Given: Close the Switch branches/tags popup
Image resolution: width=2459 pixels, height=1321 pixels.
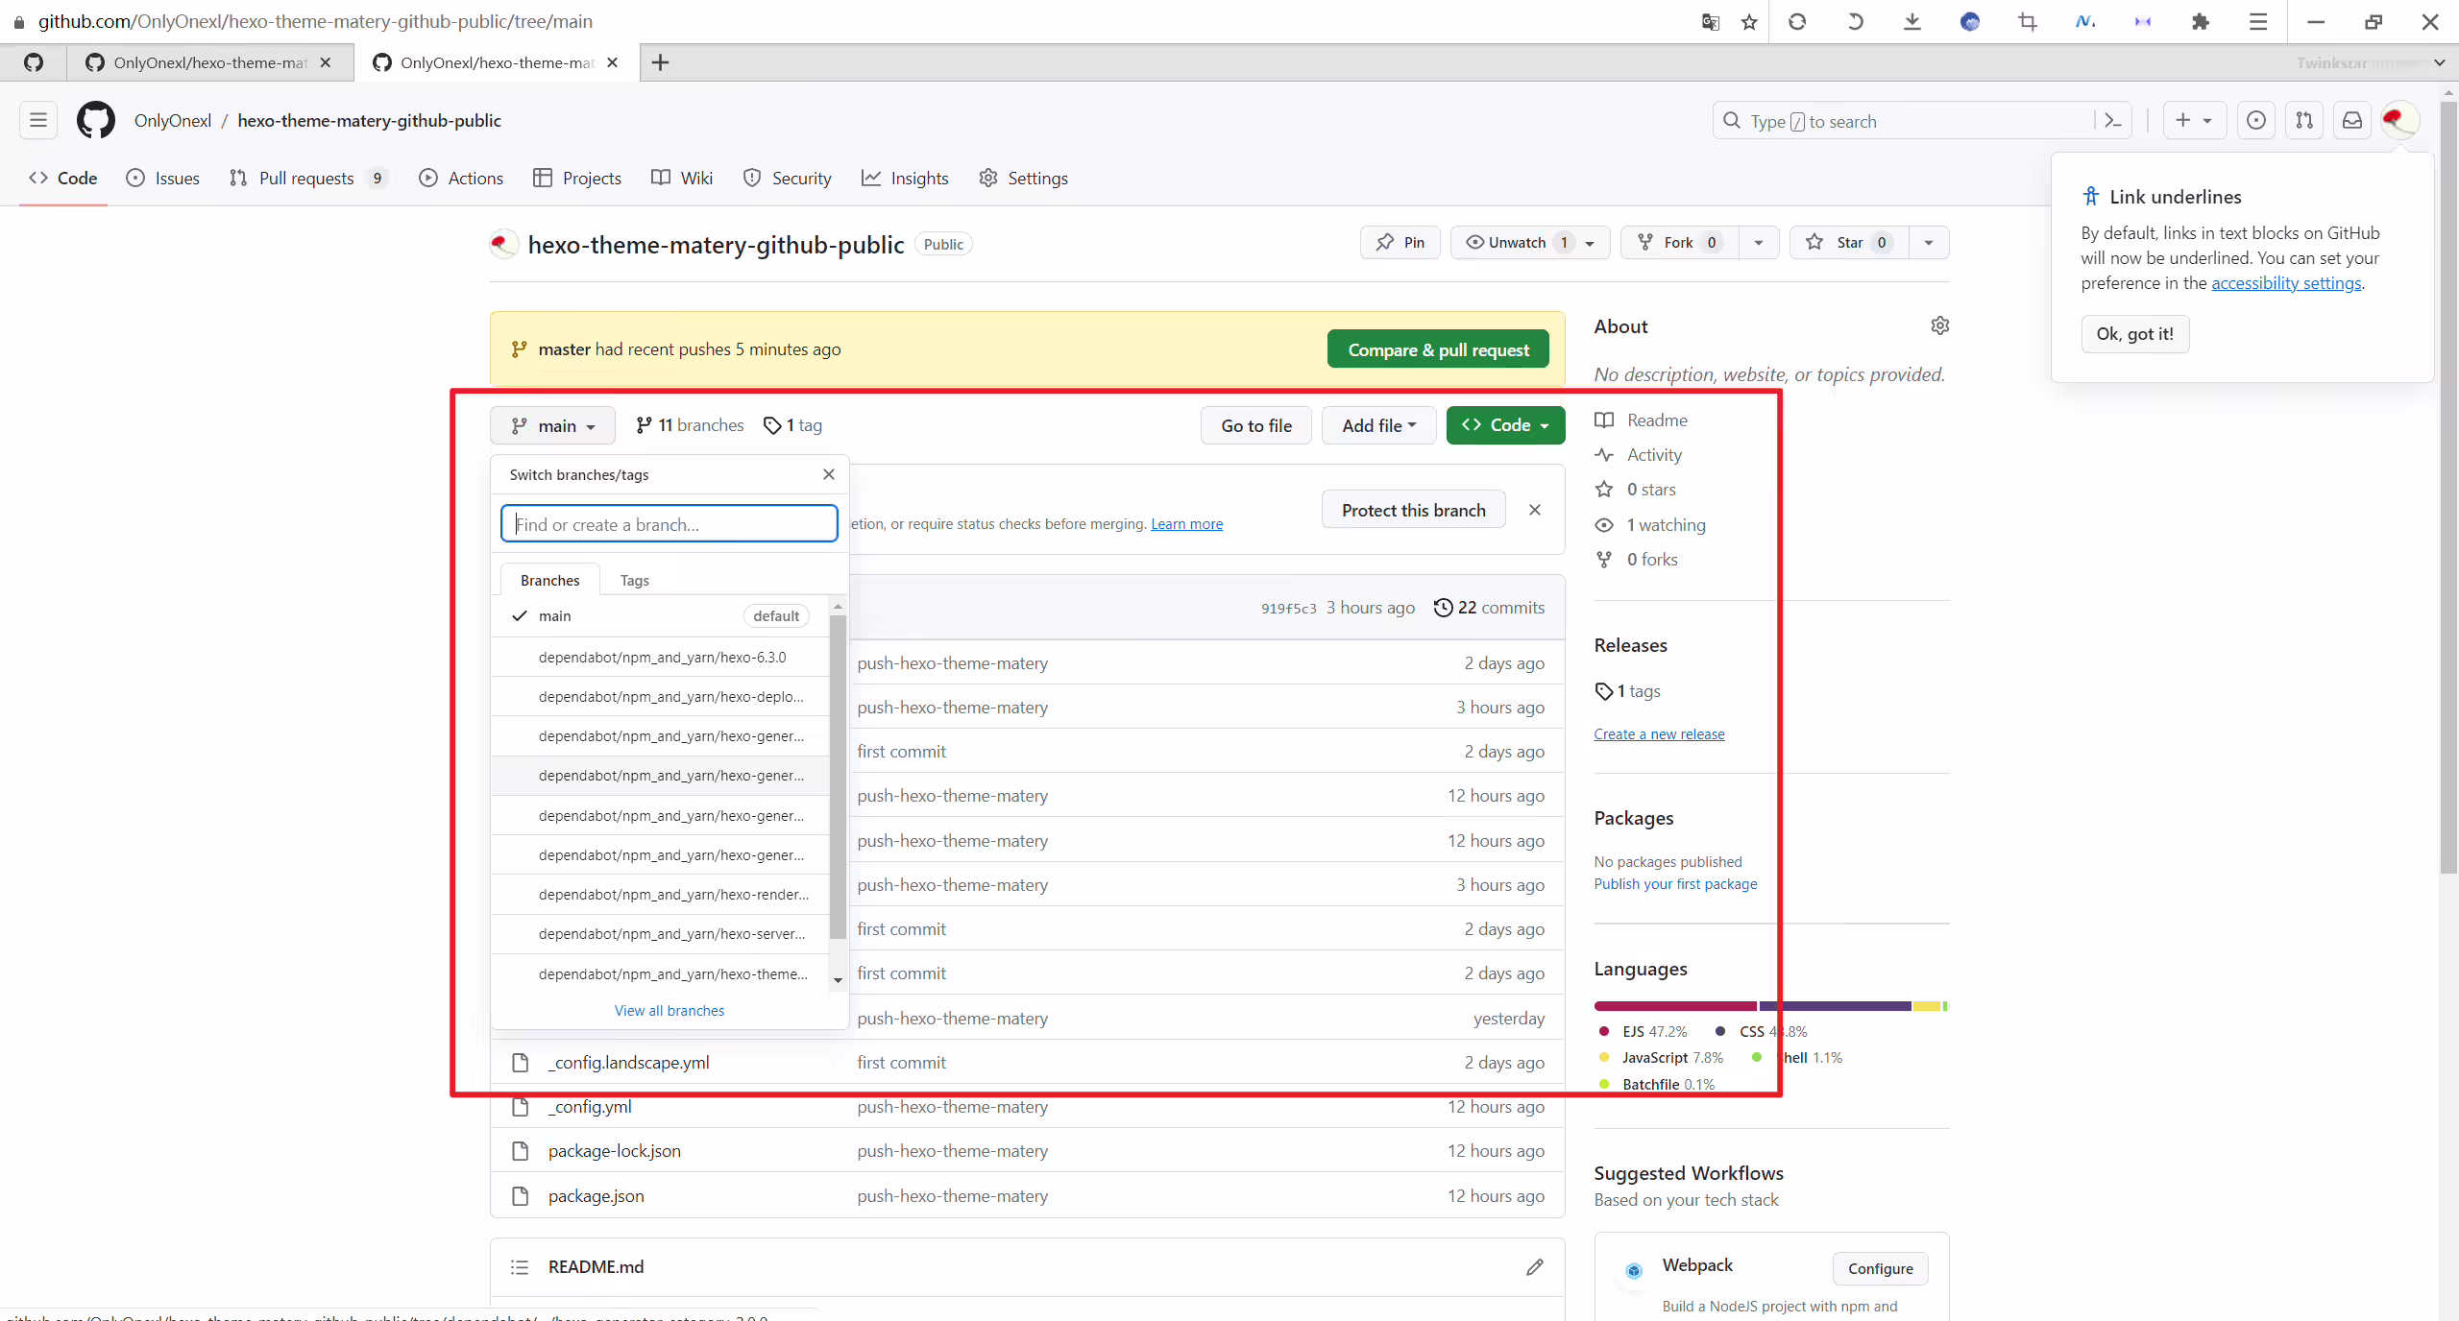Looking at the screenshot, I should [829, 474].
